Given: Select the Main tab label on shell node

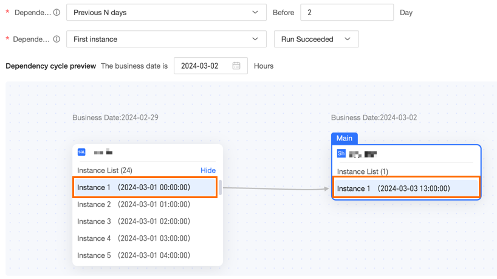Looking at the screenshot, I should pos(344,138).
